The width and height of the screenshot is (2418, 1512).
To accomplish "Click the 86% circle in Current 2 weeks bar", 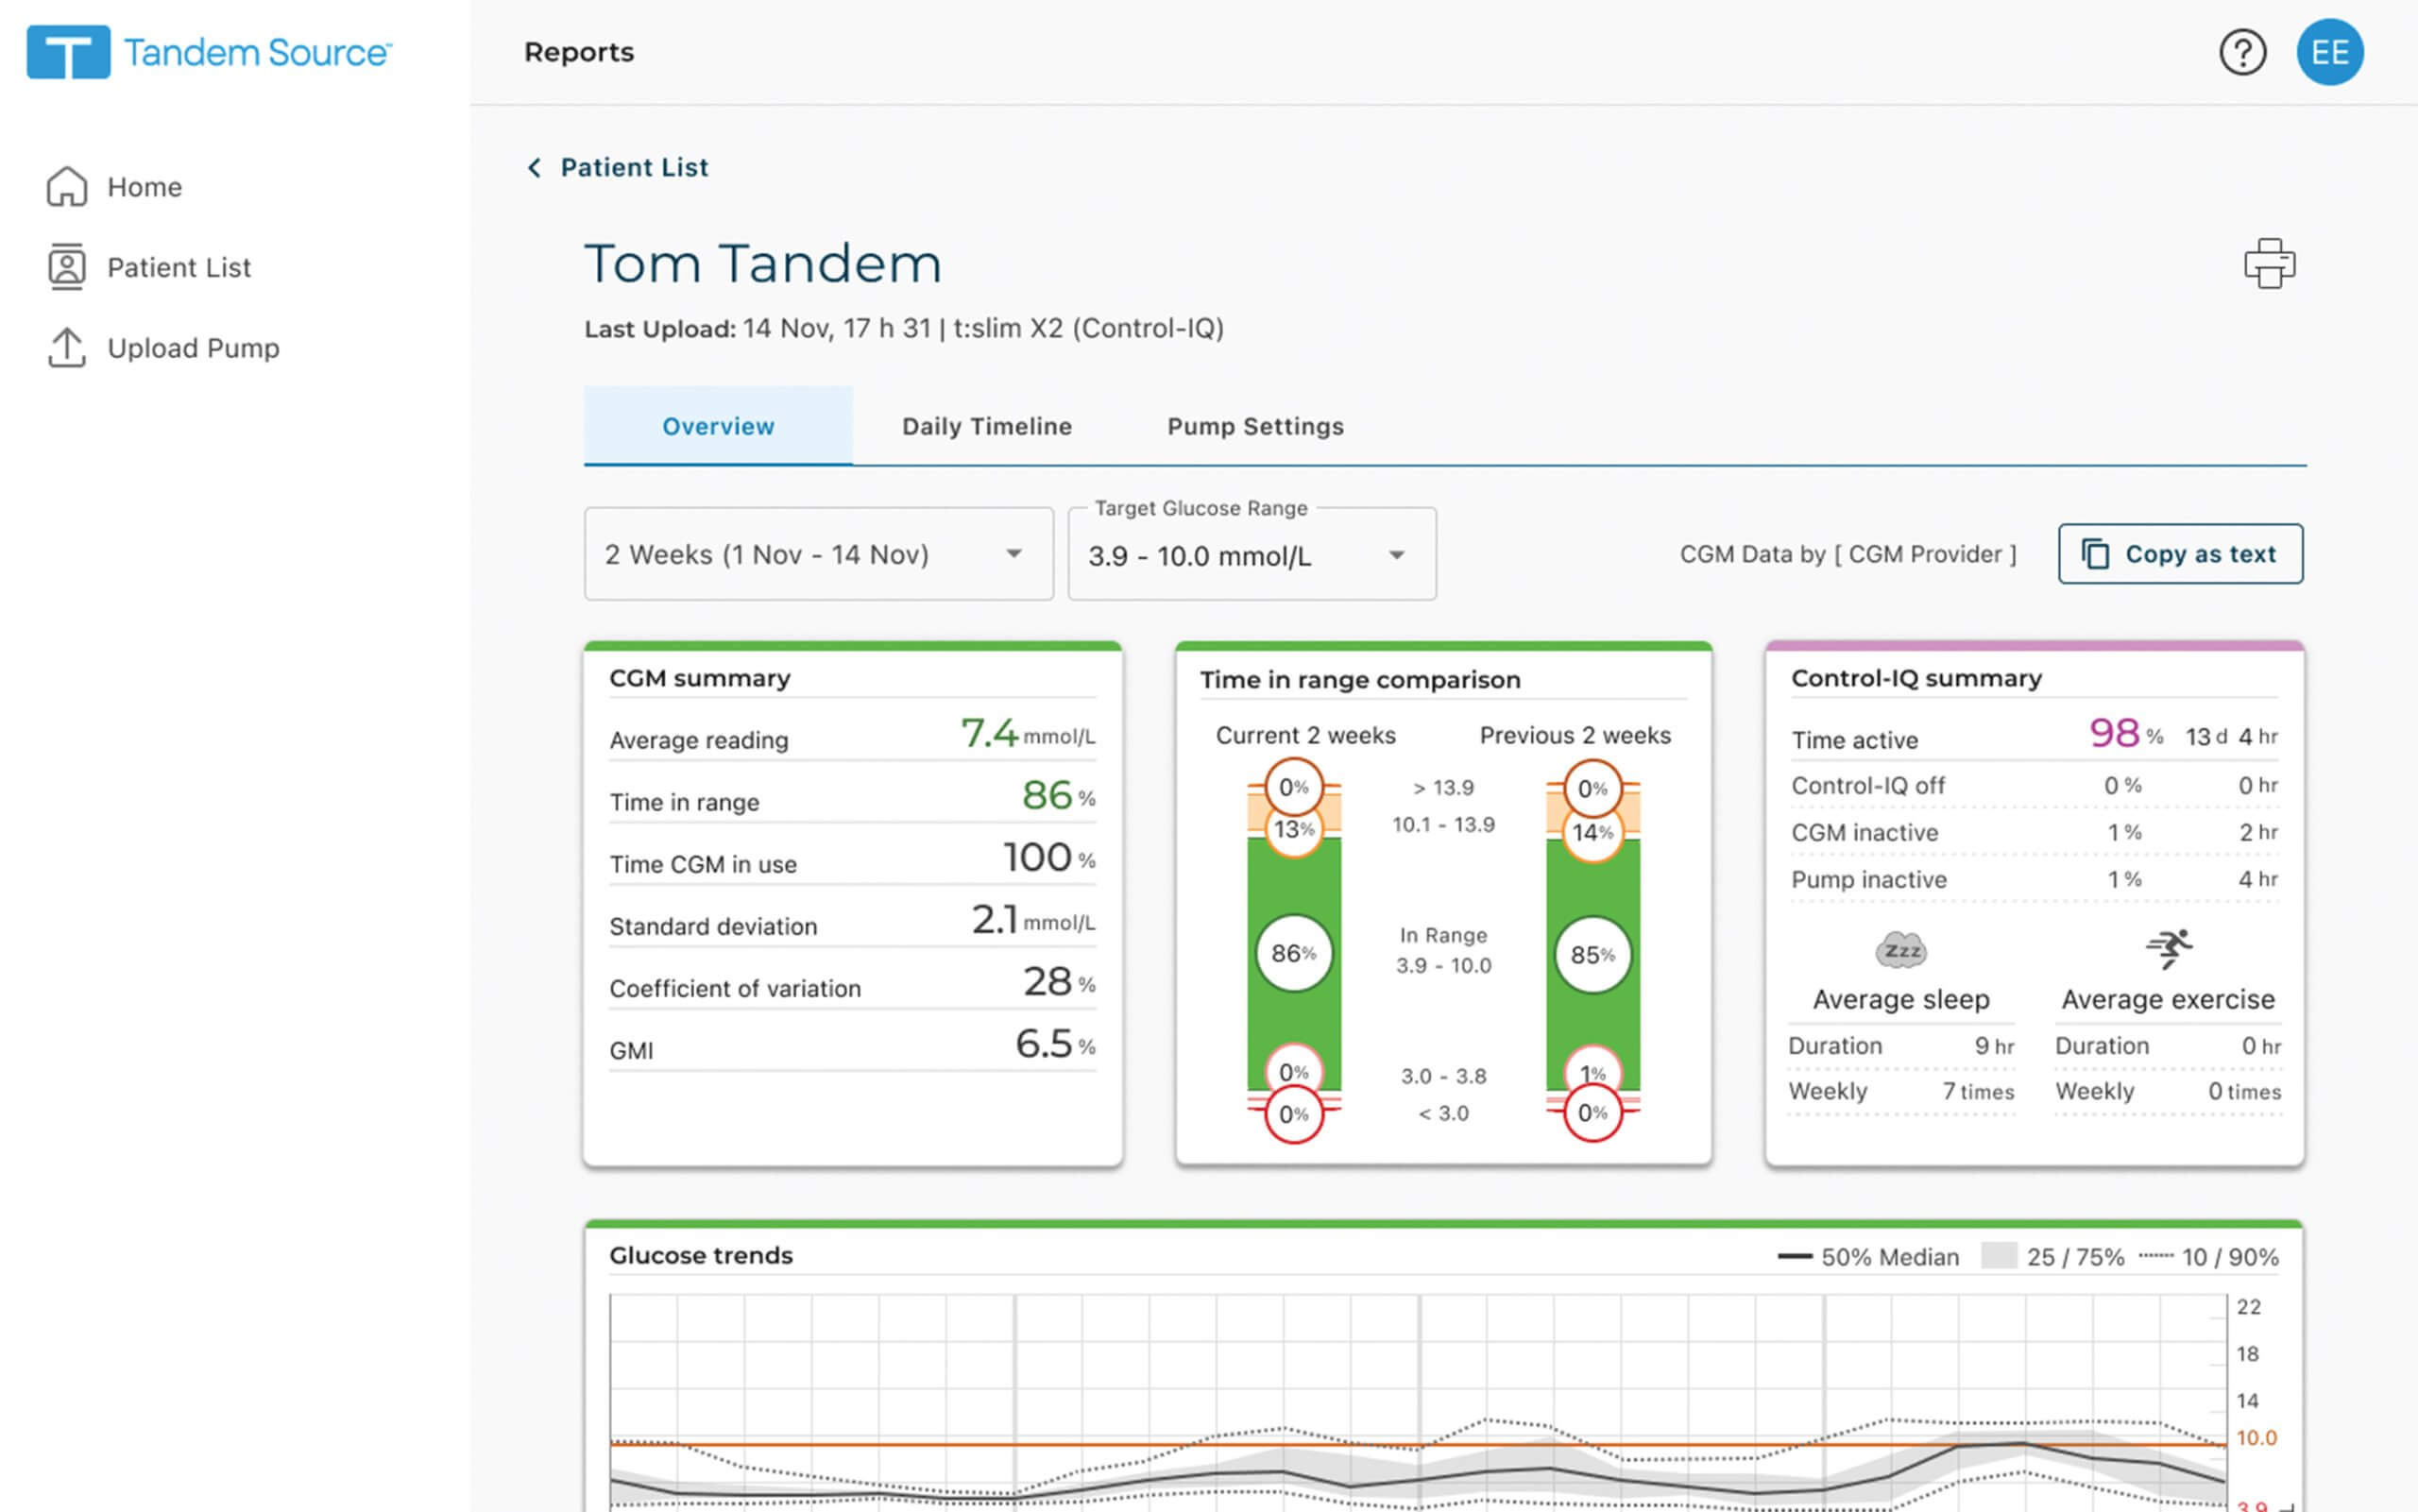I will (x=1293, y=953).
